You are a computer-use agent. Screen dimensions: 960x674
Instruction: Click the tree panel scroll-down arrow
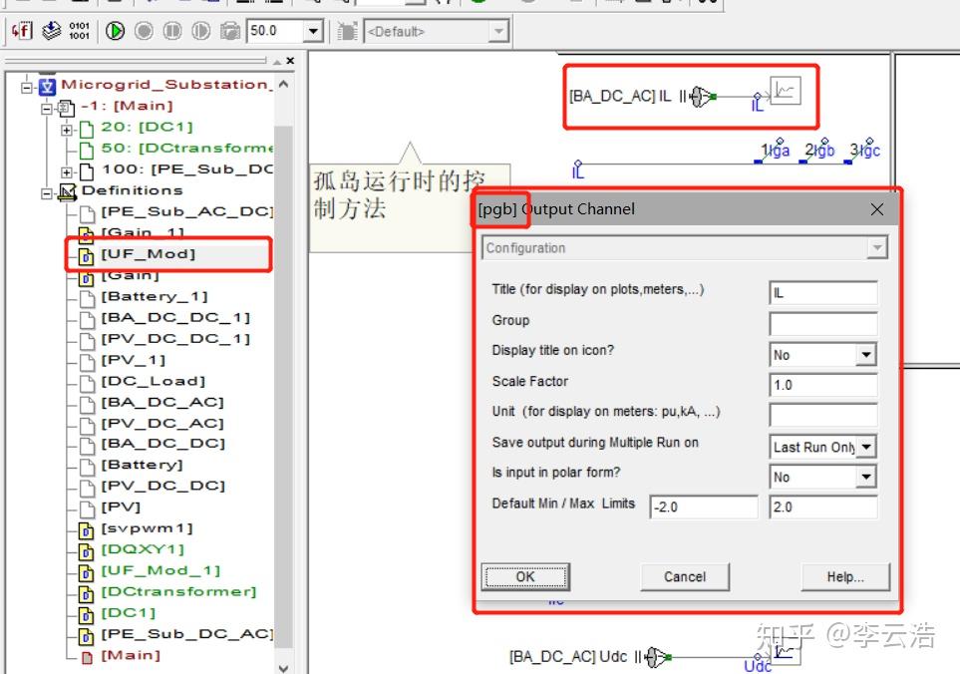pyautogui.click(x=284, y=666)
